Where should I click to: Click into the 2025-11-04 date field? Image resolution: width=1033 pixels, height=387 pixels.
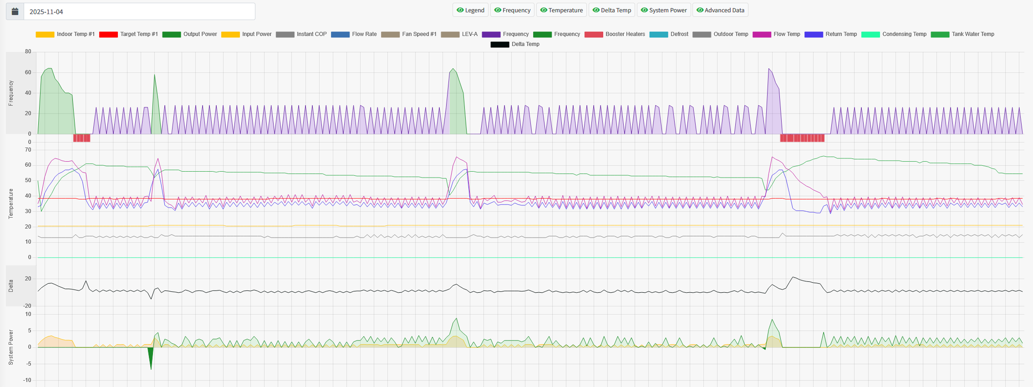(139, 11)
